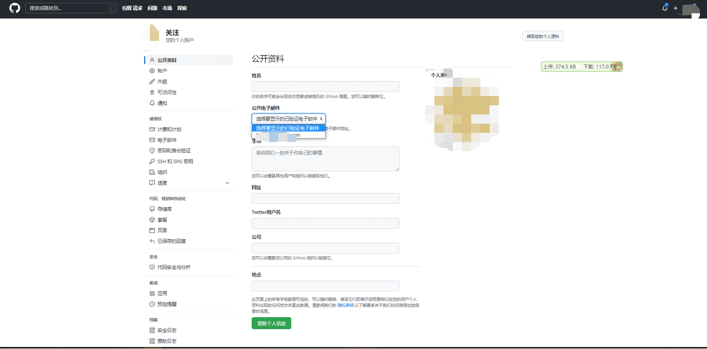Click the plus create-new icon

coord(675,8)
